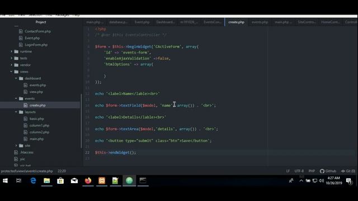
Task: Open the Action Center notifications icon
Action: (348, 181)
